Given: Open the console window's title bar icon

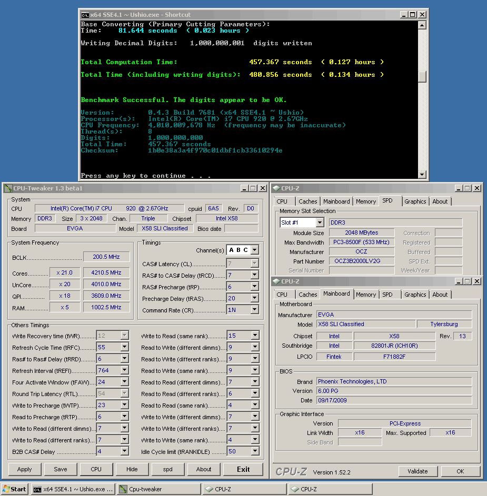Looking at the screenshot, I should pos(84,15).
